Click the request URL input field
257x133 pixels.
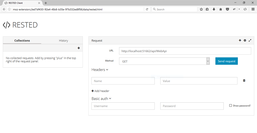click(x=185, y=51)
